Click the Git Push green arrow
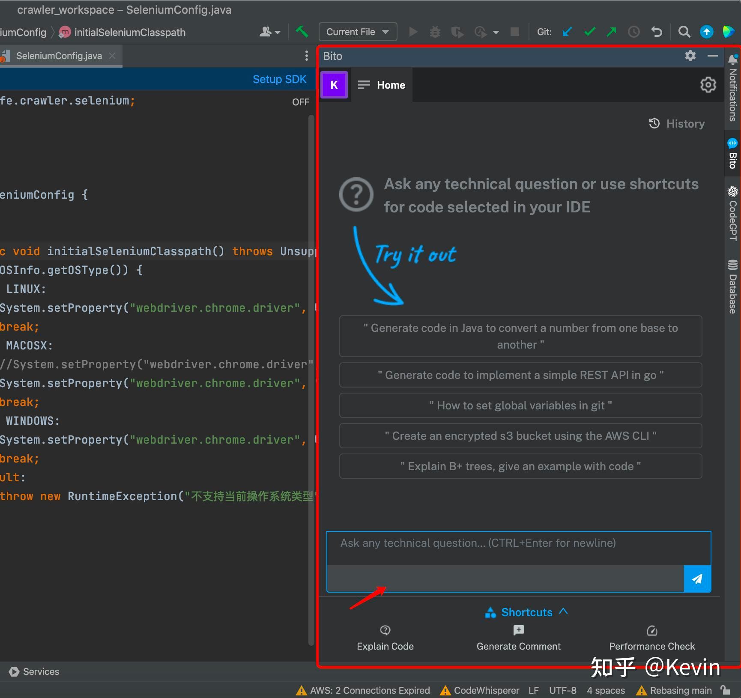The width and height of the screenshot is (741, 698). (x=612, y=32)
